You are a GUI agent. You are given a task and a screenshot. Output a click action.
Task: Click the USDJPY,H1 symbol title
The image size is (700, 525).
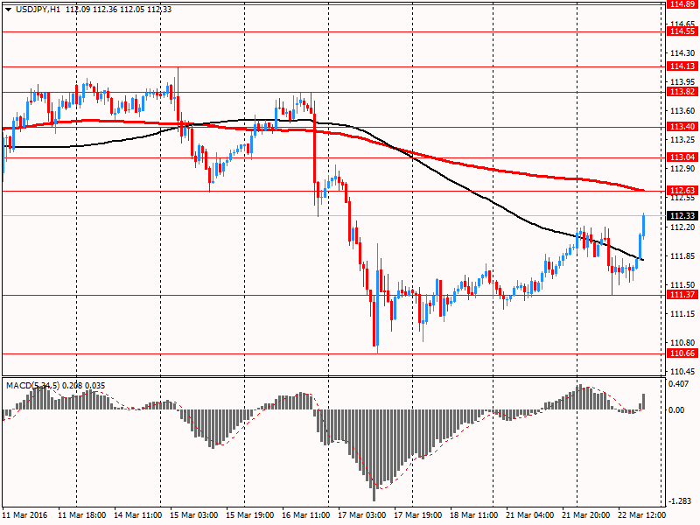click(38, 10)
